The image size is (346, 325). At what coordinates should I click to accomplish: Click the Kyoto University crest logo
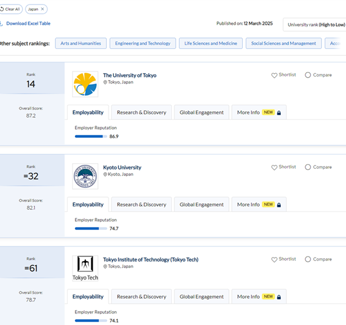pos(85,176)
